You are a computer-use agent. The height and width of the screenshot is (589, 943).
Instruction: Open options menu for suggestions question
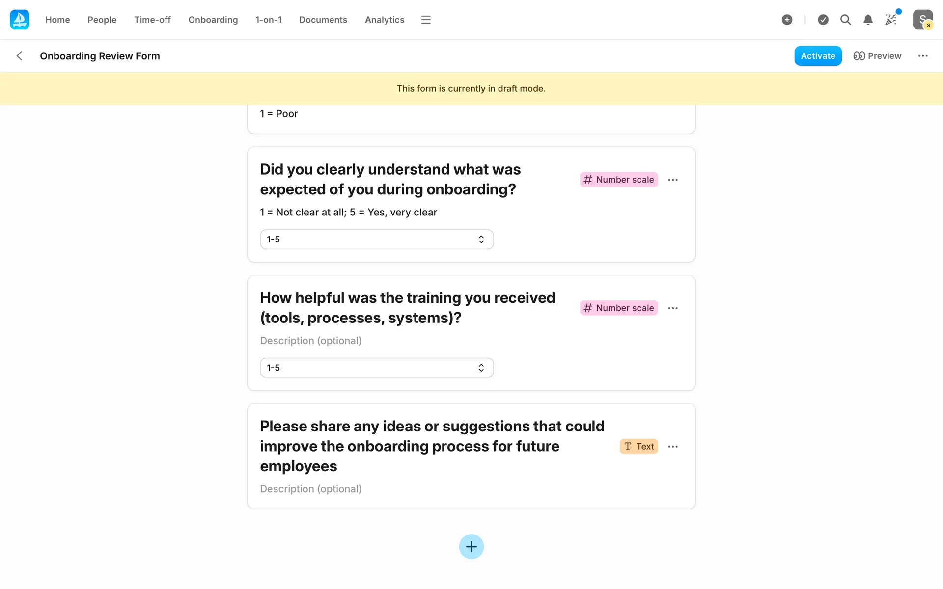[x=673, y=446]
